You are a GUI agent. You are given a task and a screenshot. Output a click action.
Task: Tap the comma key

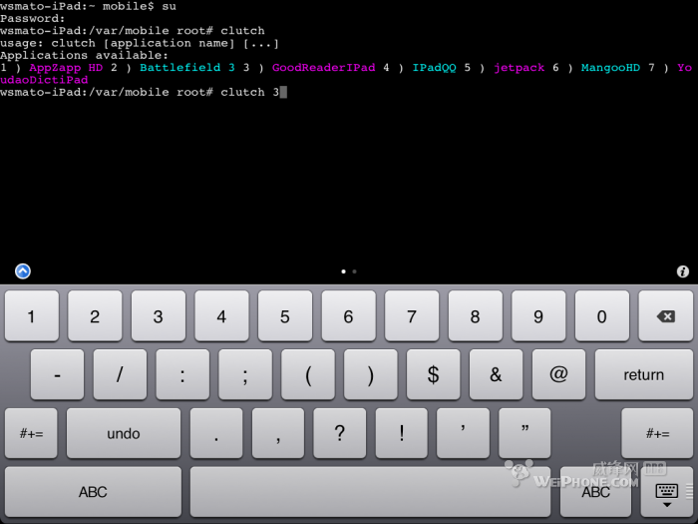(278, 433)
